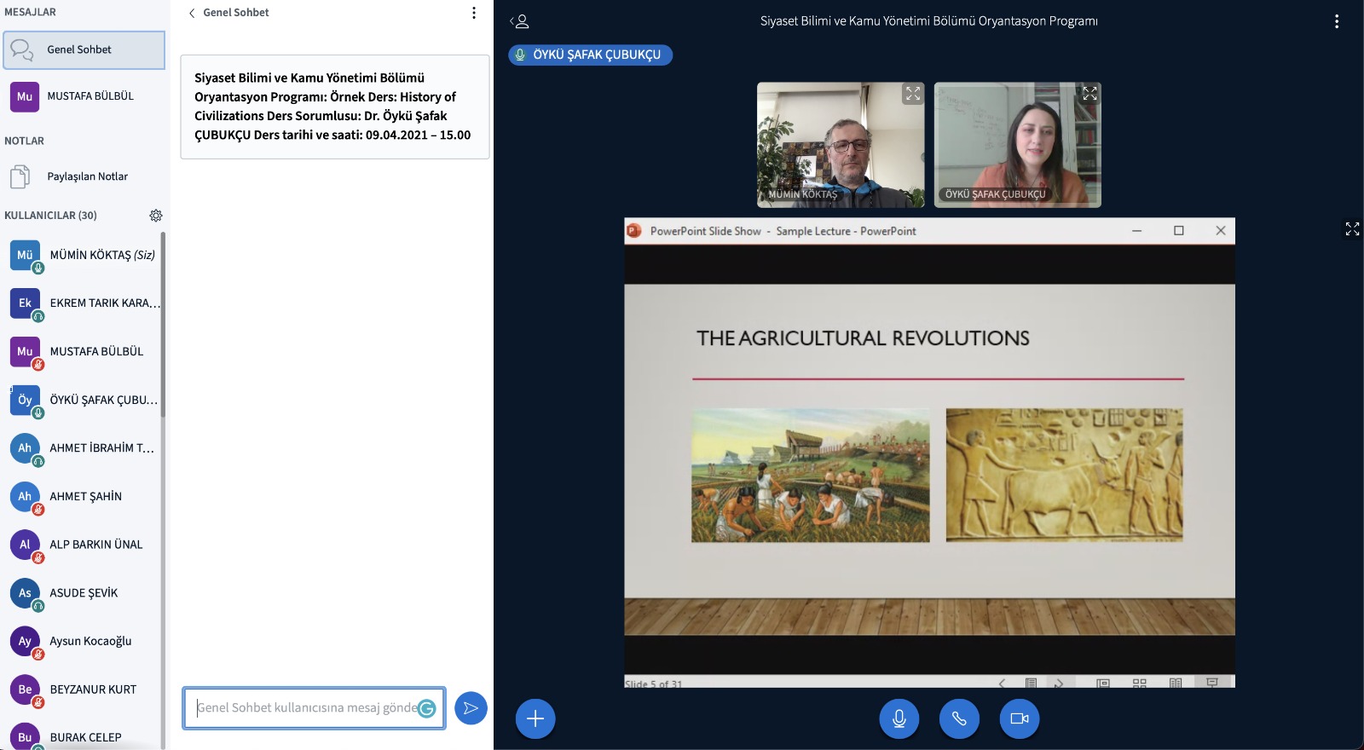Image resolution: width=1364 pixels, height=750 pixels.
Task: Toggle the user list panel icon
Action: [519, 21]
